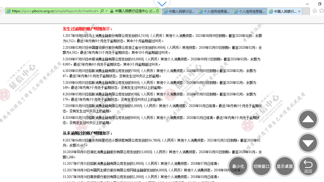Click the round down-arrow overlay button
The width and height of the screenshot is (324, 182).
[x=308, y=143]
